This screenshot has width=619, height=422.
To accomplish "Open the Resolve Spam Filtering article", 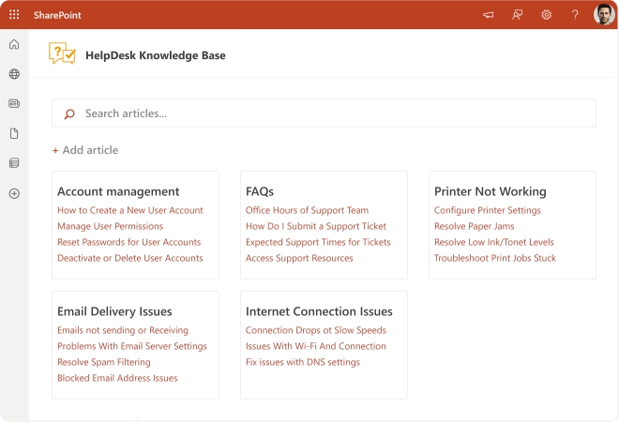I will tap(104, 362).
